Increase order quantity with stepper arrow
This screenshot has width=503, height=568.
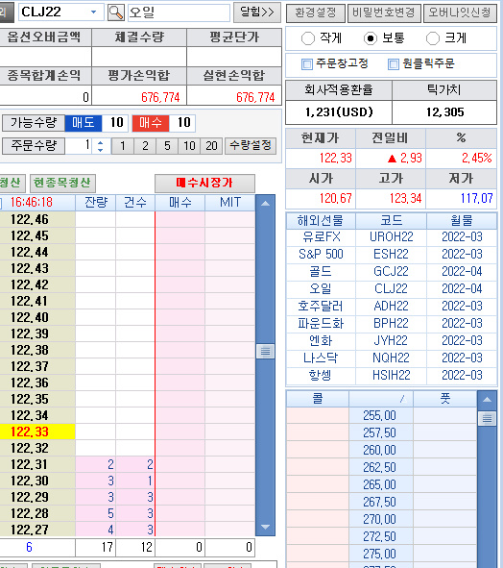coord(100,143)
